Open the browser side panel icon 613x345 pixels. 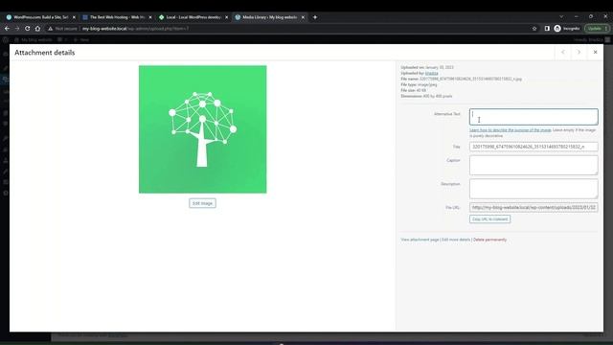[x=547, y=29]
